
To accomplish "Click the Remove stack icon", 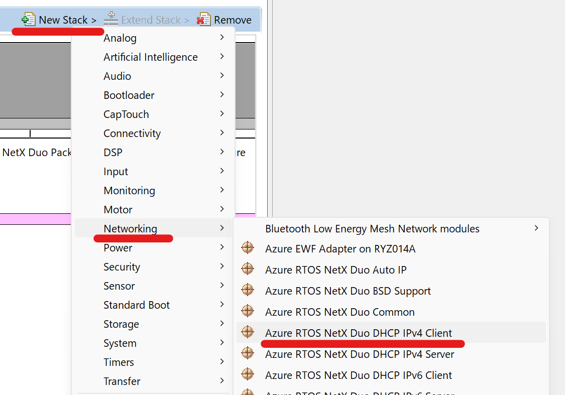I will click(203, 20).
